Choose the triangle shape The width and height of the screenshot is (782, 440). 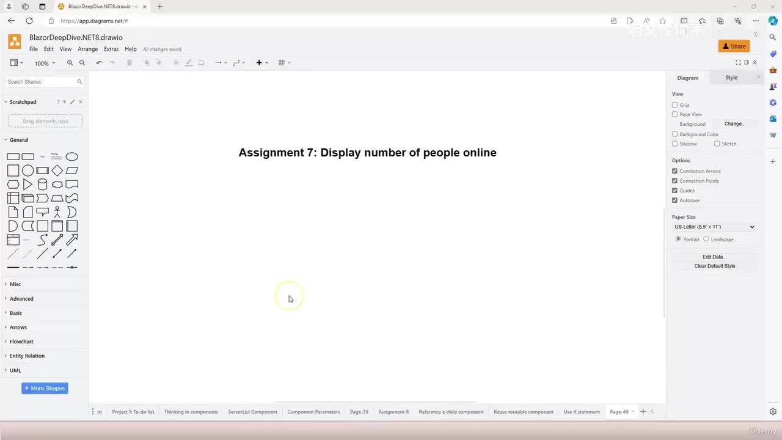tap(27, 185)
